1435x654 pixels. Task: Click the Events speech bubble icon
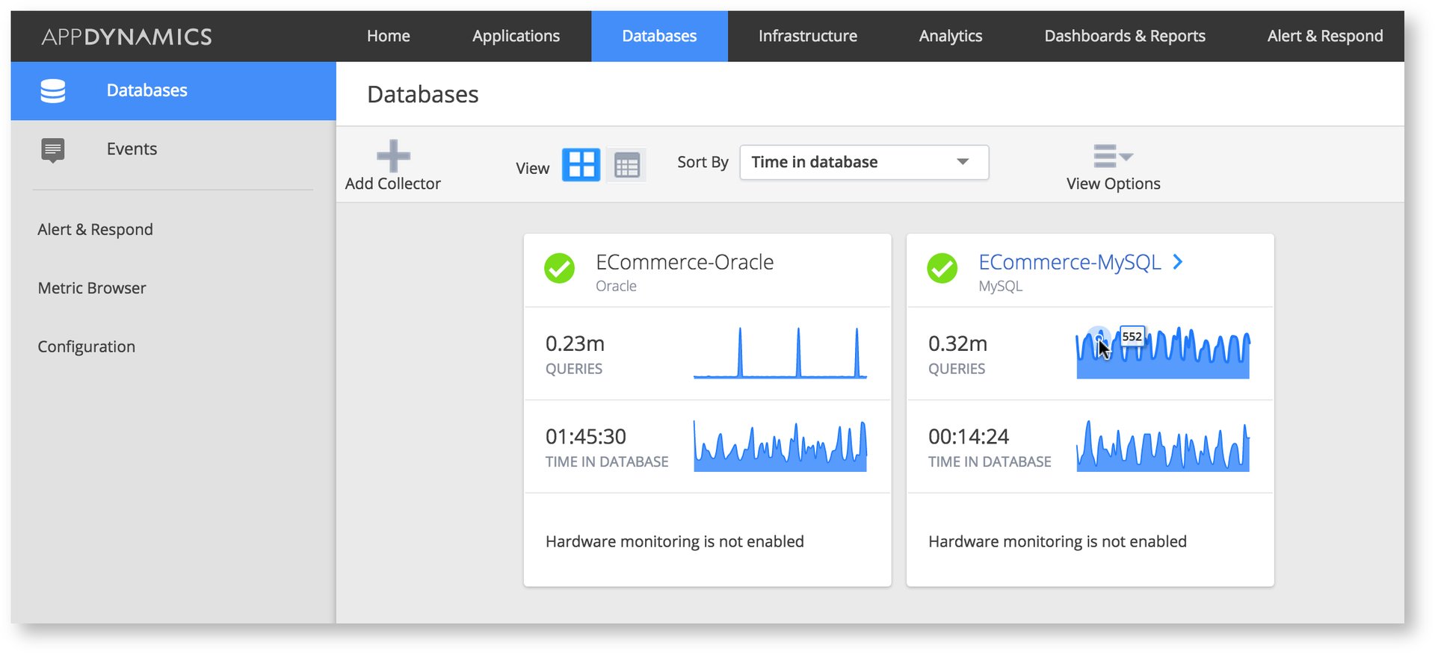pos(53,150)
